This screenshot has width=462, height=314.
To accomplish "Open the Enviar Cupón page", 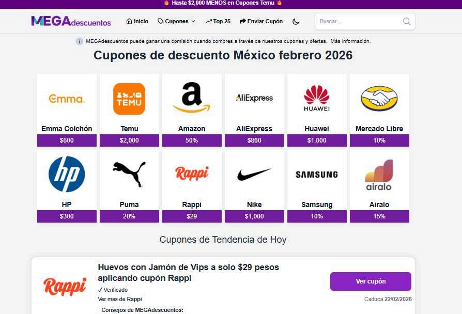I will pyautogui.click(x=265, y=21).
